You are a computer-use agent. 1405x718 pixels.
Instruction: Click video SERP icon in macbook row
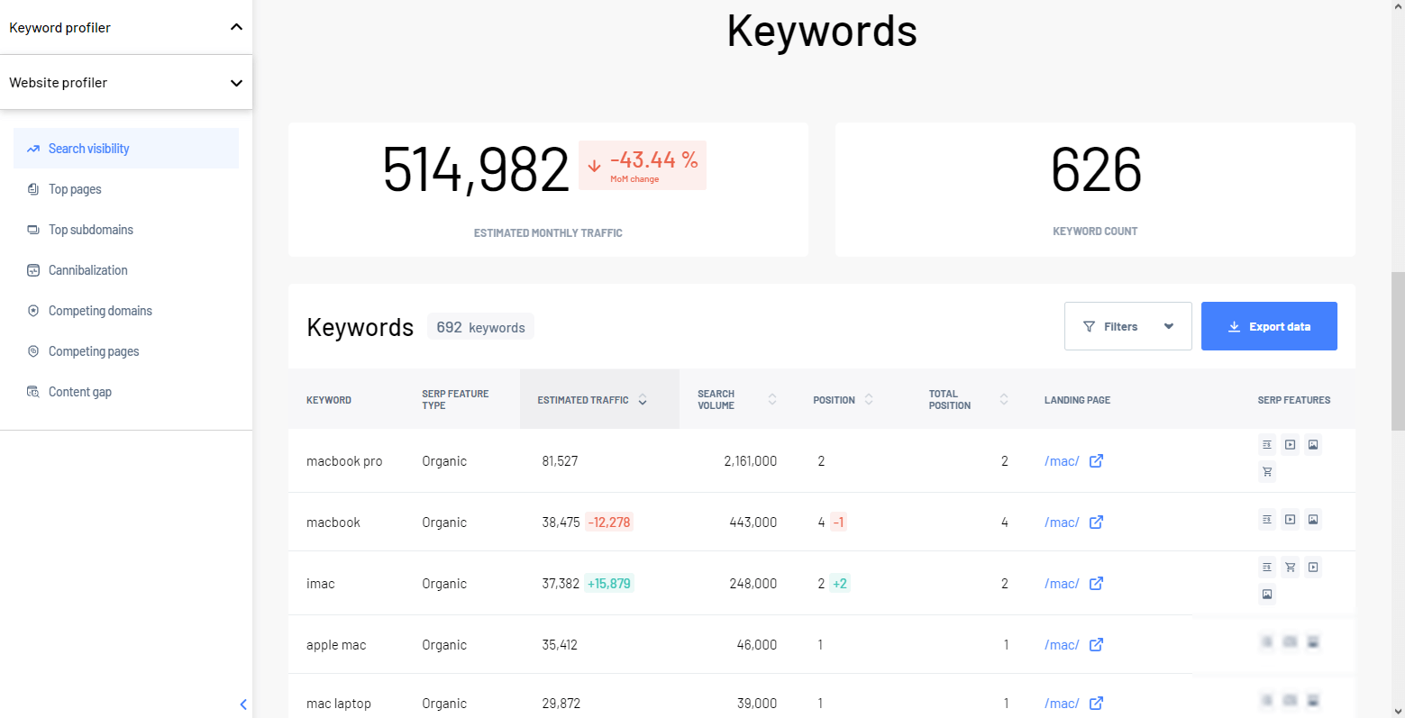pos(1291,519)
